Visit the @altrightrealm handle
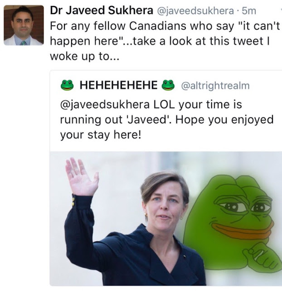Image resolution: width=282 pixels, height=291 pixels. tap(215, 85)
